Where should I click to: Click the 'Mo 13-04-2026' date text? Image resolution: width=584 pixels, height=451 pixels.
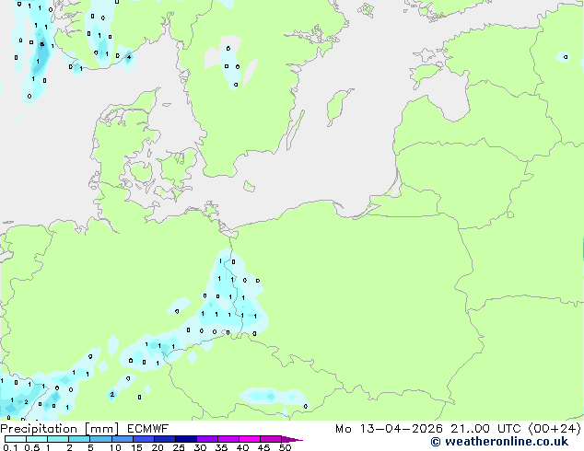(x=390, y=429)
